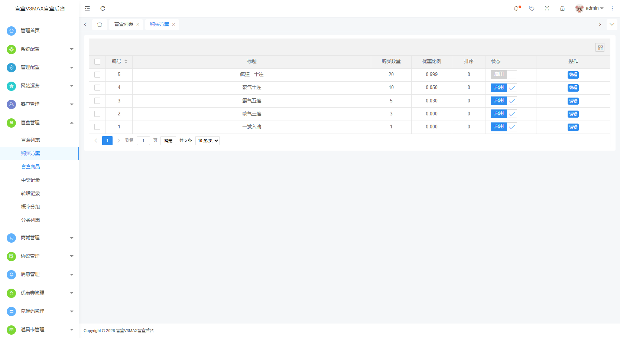Check the row for 霸气五连
This screenshot has height=338, width=620.
97,101
